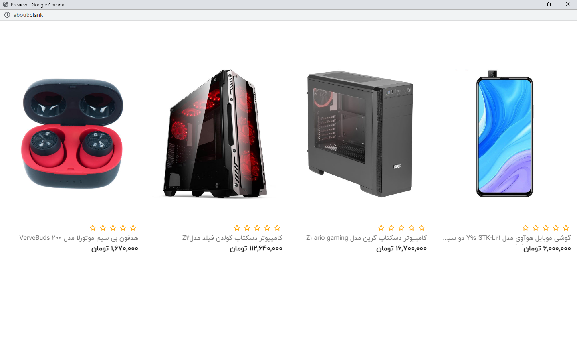Open the grey Green Z1 computer case image
The width and height of the screenshot is (577, 345).
(x=360, y=134)
